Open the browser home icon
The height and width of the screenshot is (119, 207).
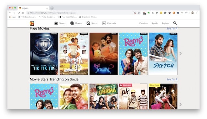(x=23, y=13)
